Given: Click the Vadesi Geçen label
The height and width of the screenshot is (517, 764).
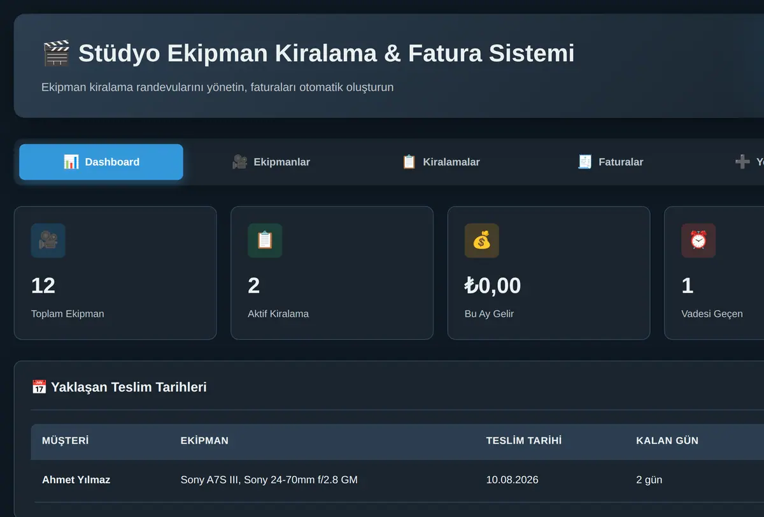Looking at the screenshot, I should (x=712, y=314).
